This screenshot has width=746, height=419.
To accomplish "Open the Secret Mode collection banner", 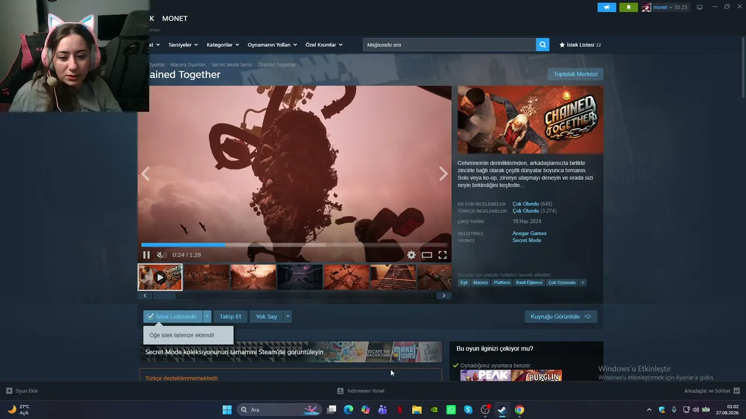I will click(x=291, y=352).
